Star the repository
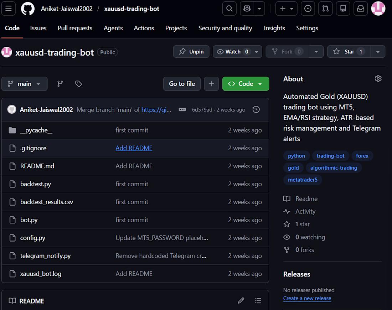The height and width of the screenshot is (310, 392). click(349, 52)
